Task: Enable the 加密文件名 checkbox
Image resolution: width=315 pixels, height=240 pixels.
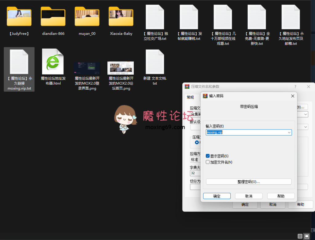Action: click(x=208, y=162)
